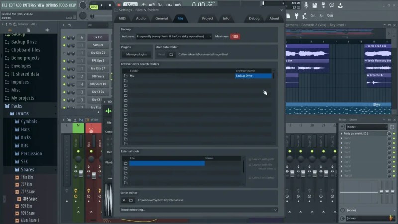Click the clock icon in mixer Snare panel
398x224 pixels.
[x=392, y=127]
